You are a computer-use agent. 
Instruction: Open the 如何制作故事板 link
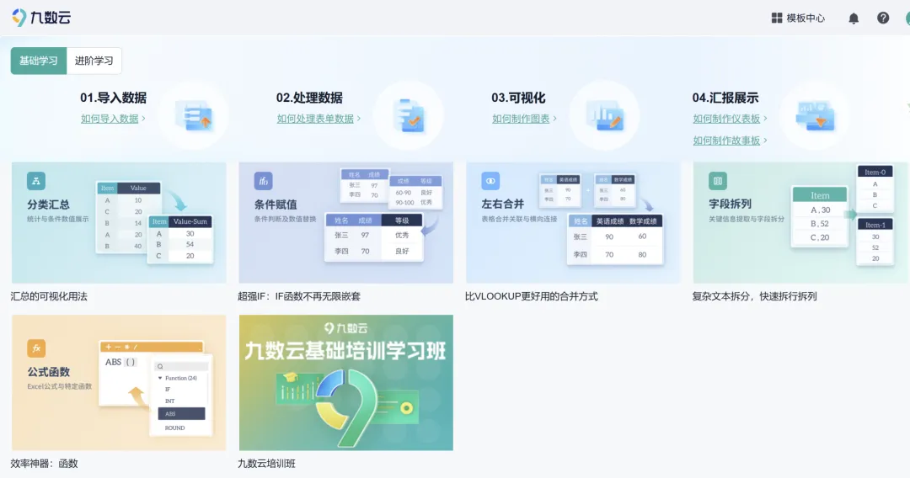click(726, 141)
